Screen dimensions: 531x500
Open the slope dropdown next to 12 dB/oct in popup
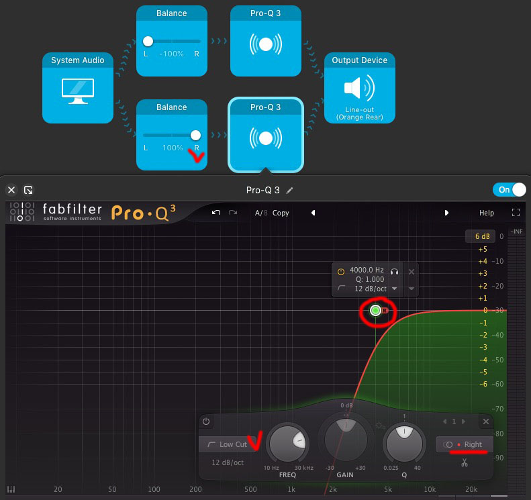(x=395, y=289)
